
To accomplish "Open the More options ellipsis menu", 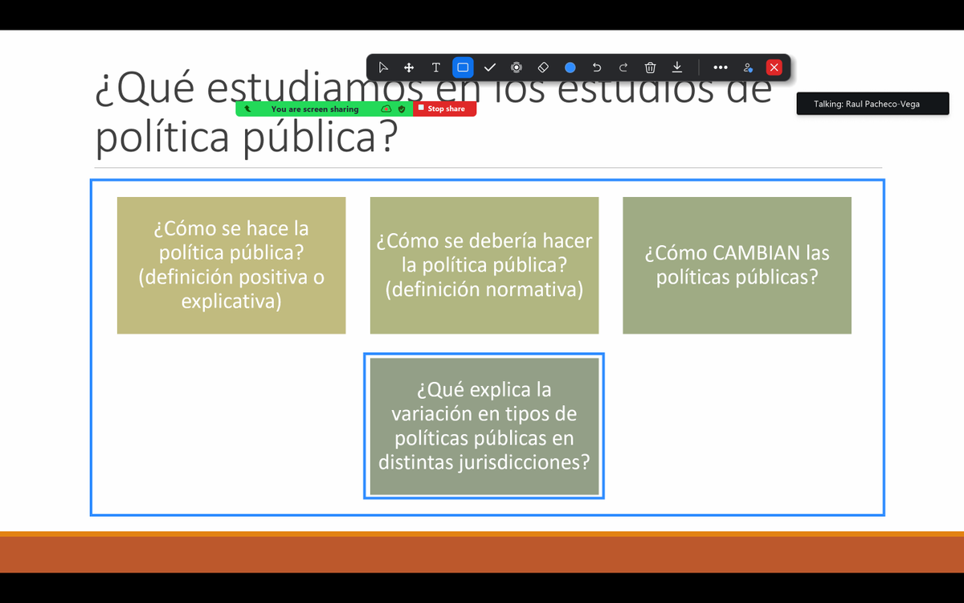I will pyautogui.click(x=721, y=68).
